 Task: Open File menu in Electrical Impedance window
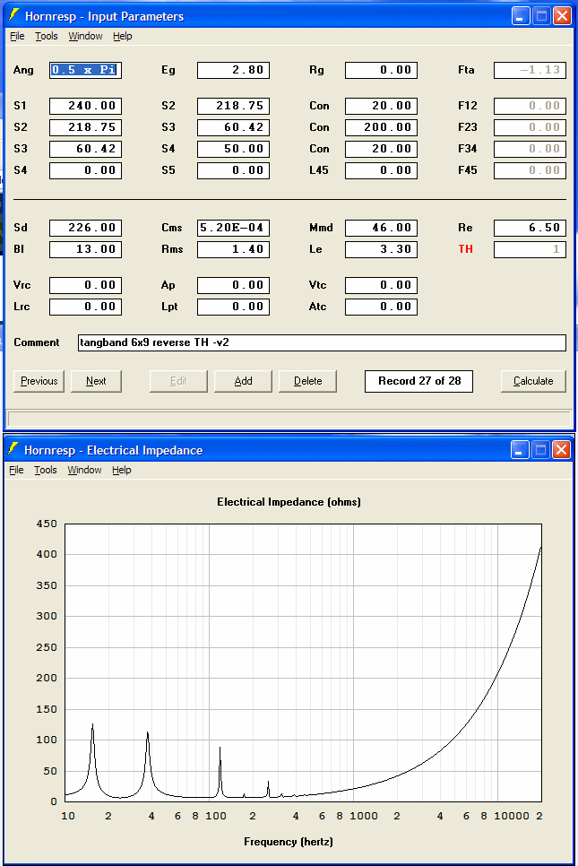pos(16,470)
